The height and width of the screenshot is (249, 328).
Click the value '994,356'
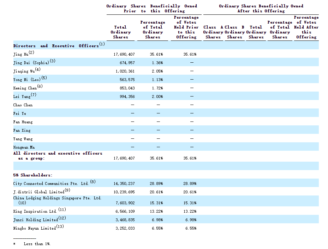point(127,97)
